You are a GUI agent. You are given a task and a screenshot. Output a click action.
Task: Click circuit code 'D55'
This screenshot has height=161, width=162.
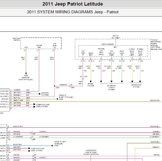28,103
